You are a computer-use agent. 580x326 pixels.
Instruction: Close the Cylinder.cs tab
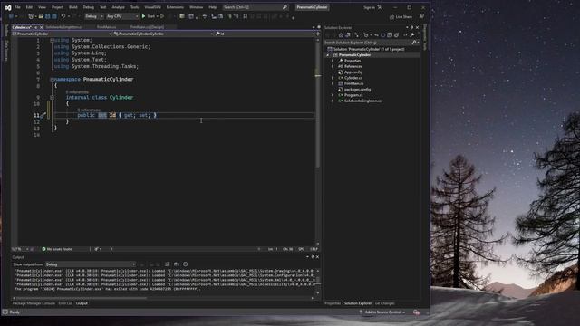tap(42, 27)
